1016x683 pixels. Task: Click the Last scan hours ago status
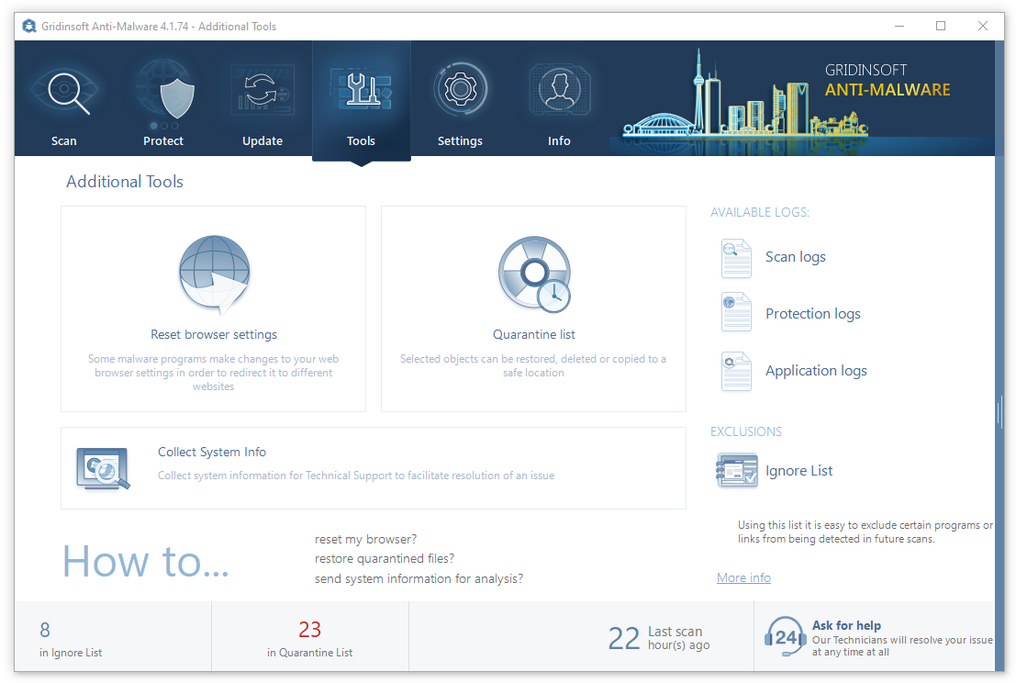659,637
